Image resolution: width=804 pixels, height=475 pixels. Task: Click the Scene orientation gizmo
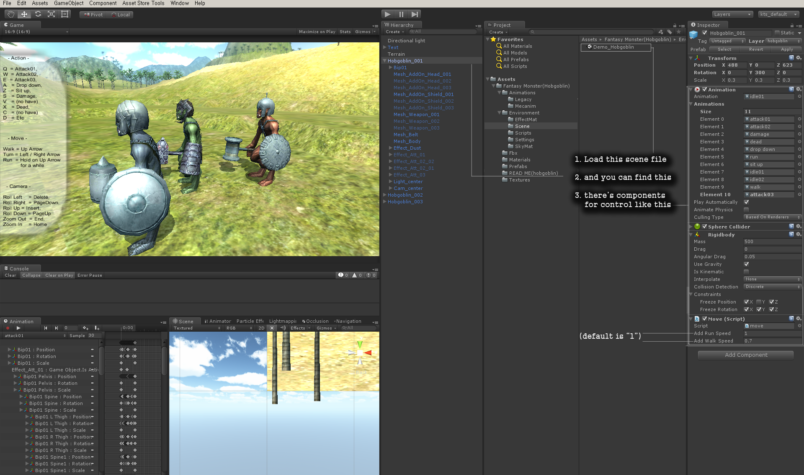[x=360, y=353]
